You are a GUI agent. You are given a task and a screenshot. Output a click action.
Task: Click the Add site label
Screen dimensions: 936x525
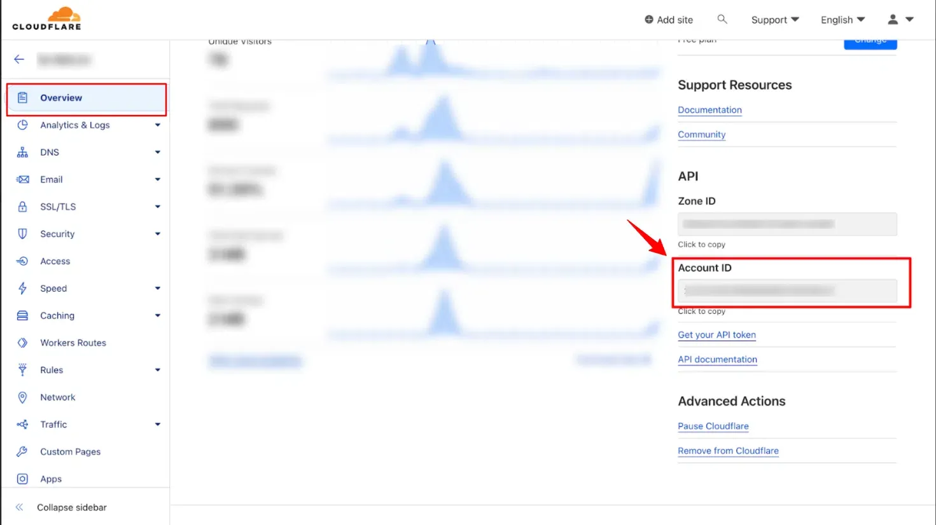click(x=675, y=20)
